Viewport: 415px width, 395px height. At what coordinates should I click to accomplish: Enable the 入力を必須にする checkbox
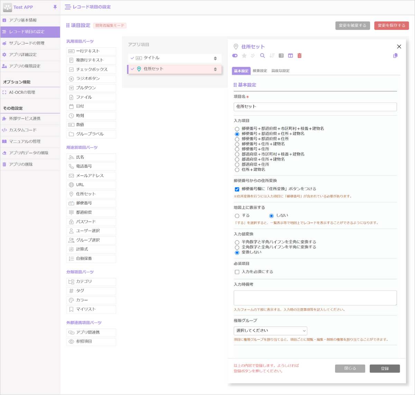tap(237, 272)
